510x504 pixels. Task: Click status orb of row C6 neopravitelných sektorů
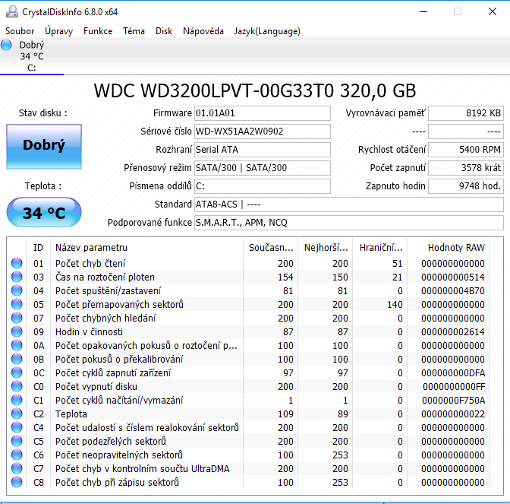click(17, 455)
